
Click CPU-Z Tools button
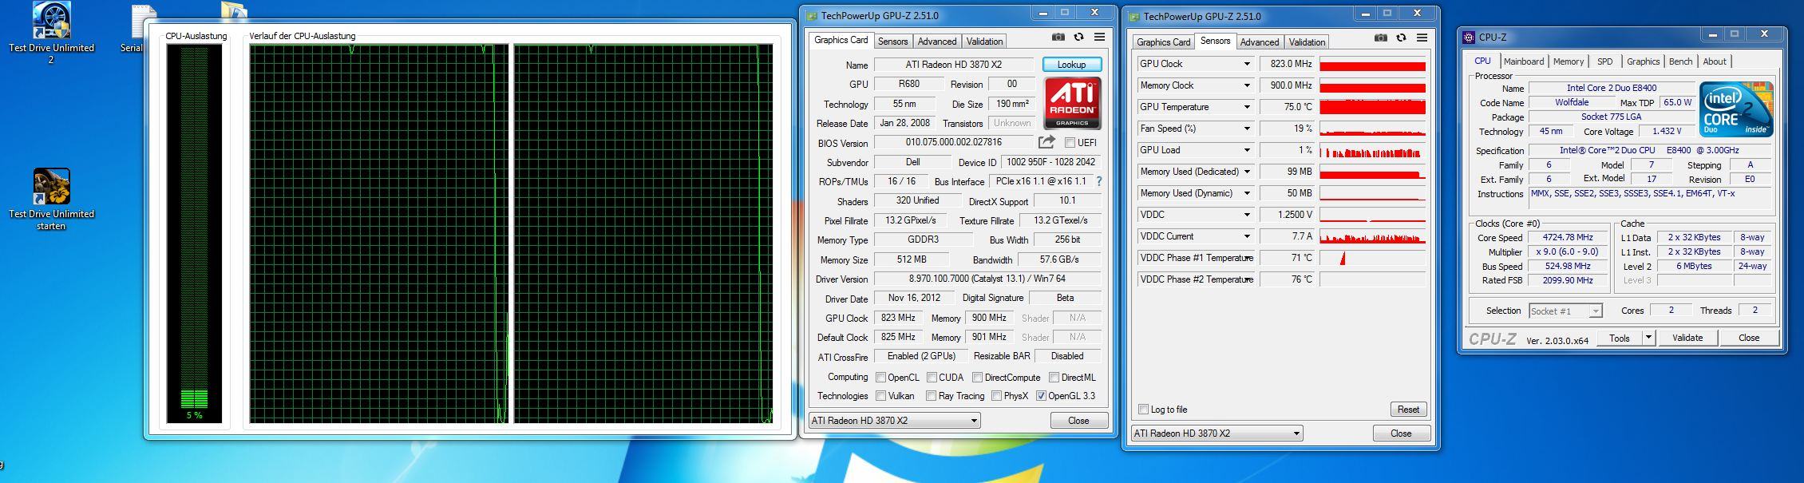(x=1619, y=338)
